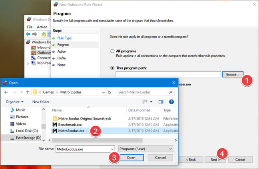259x169 pixels.
Task: Toggle the preview pane icon
Action: [x=161, y=102]
